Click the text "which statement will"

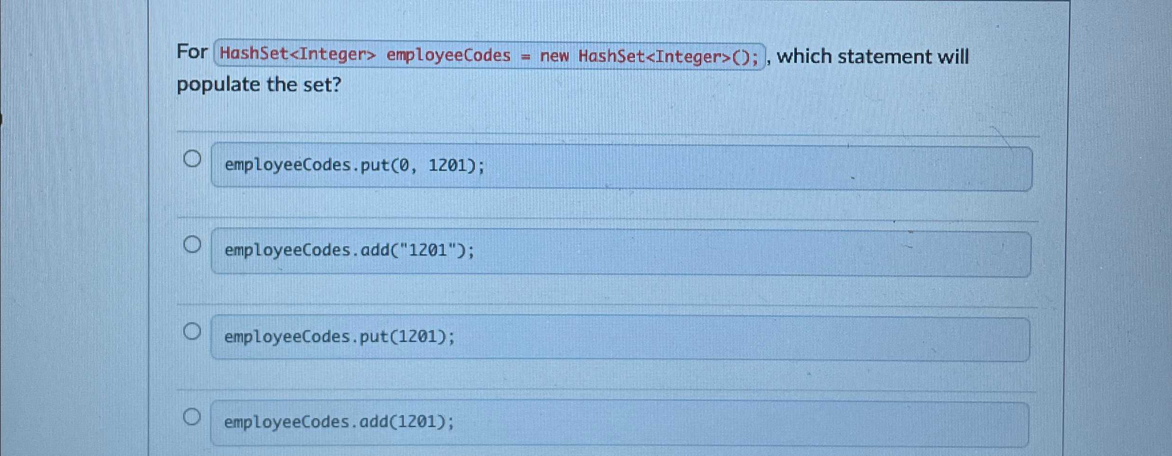coord(873,57)
